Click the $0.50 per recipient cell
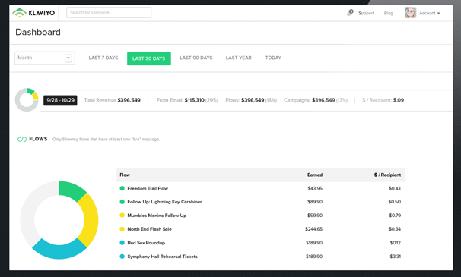The width and height of the screenshot is (461, 277). [x=395, y=202]
